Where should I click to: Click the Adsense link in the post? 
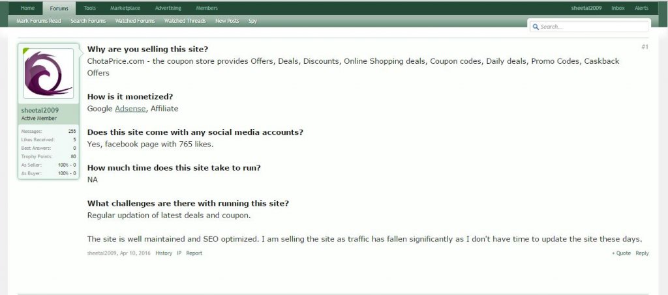(130, 109)
